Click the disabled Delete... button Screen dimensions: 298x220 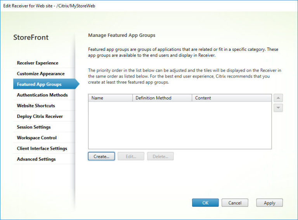tap(160, 156)
